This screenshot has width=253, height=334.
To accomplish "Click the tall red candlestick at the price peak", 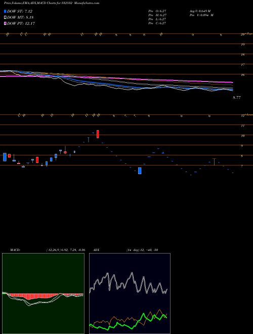I will pos(98,134).
